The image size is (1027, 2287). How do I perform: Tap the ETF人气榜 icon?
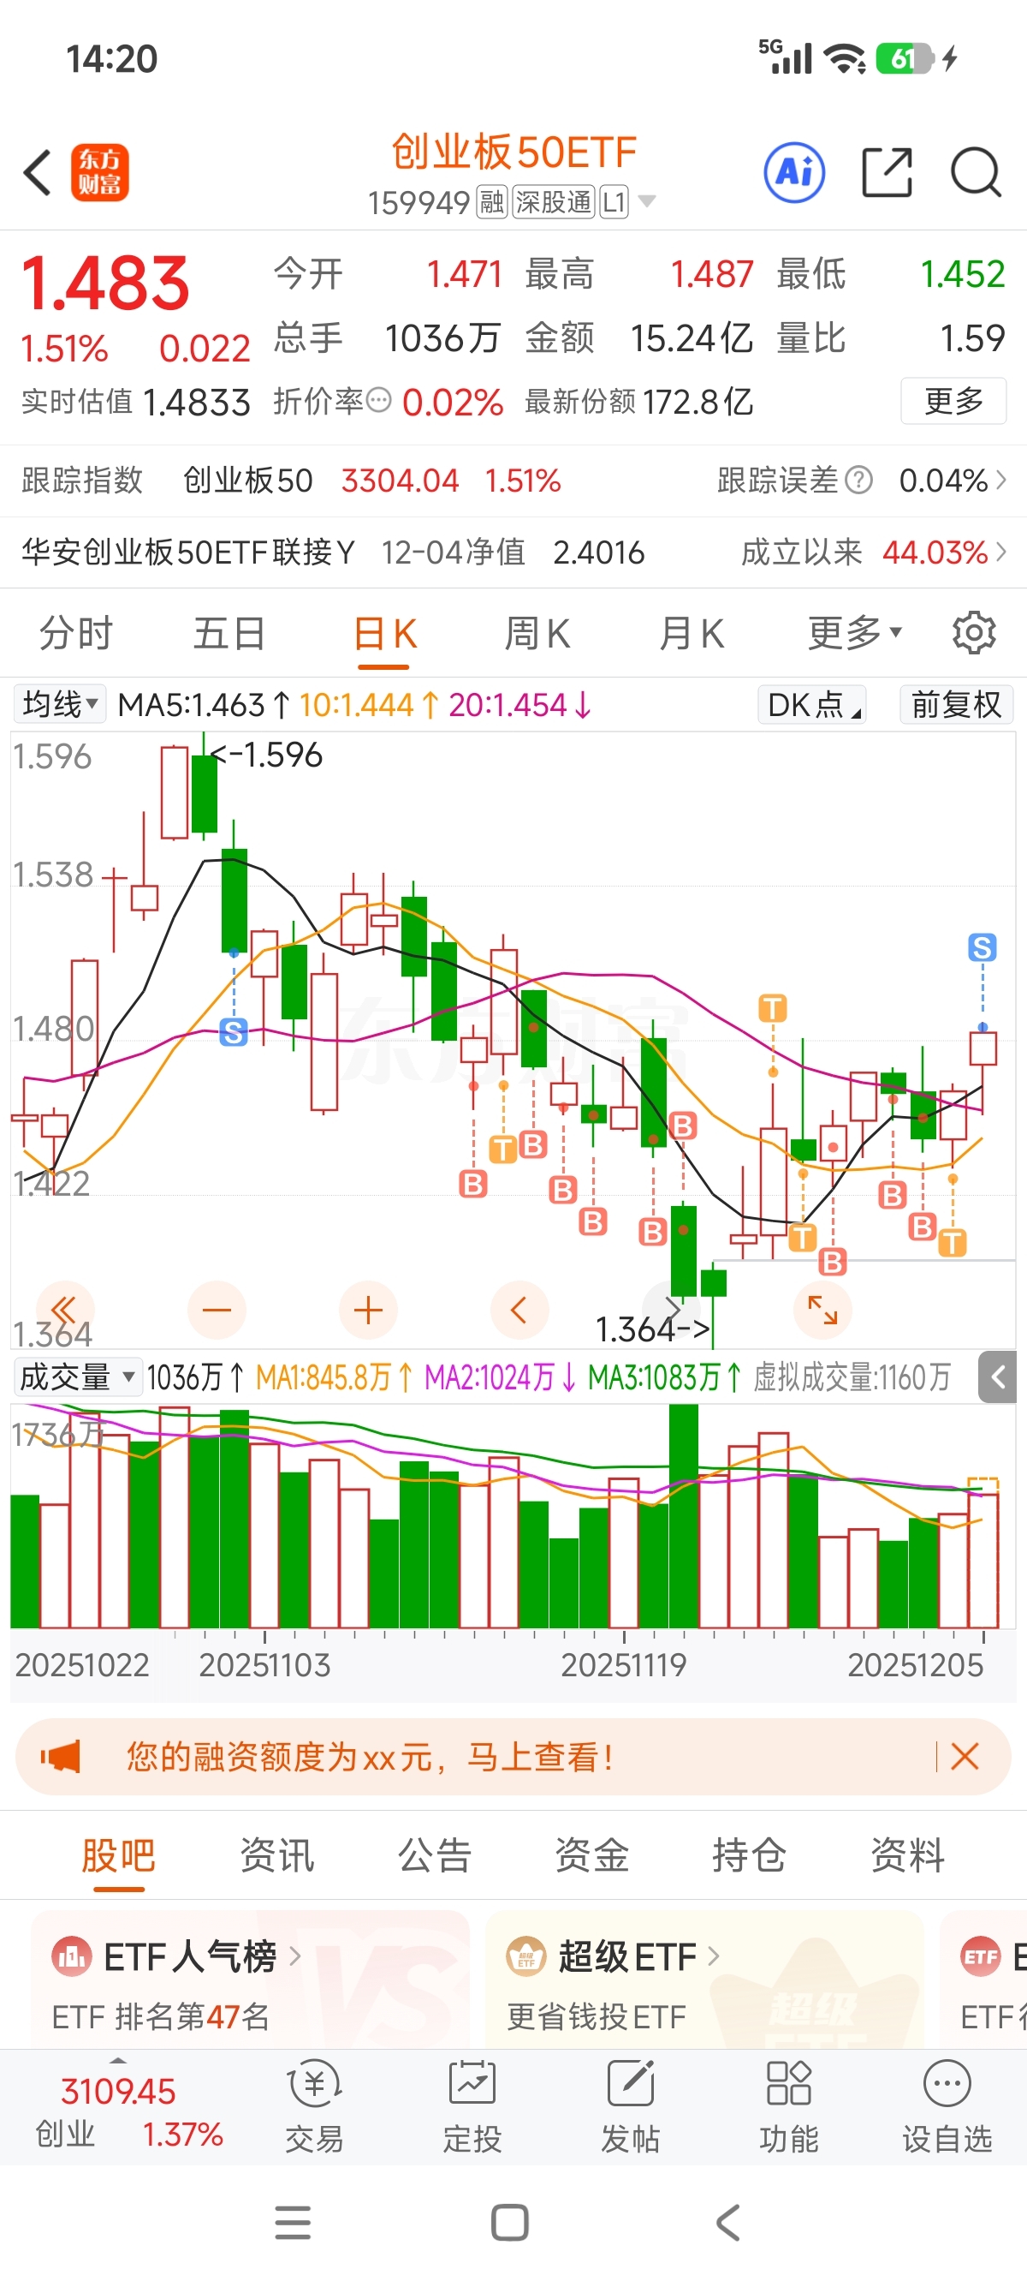[x=71, y=1956]
